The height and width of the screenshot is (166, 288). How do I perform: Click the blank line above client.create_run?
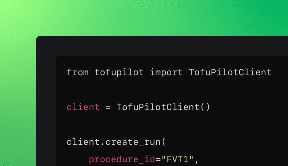click(x=172, y=124)
